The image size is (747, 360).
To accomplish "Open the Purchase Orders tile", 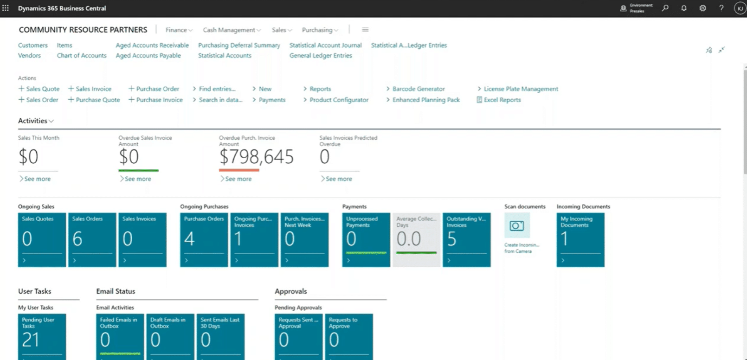I will coord(204,240).
